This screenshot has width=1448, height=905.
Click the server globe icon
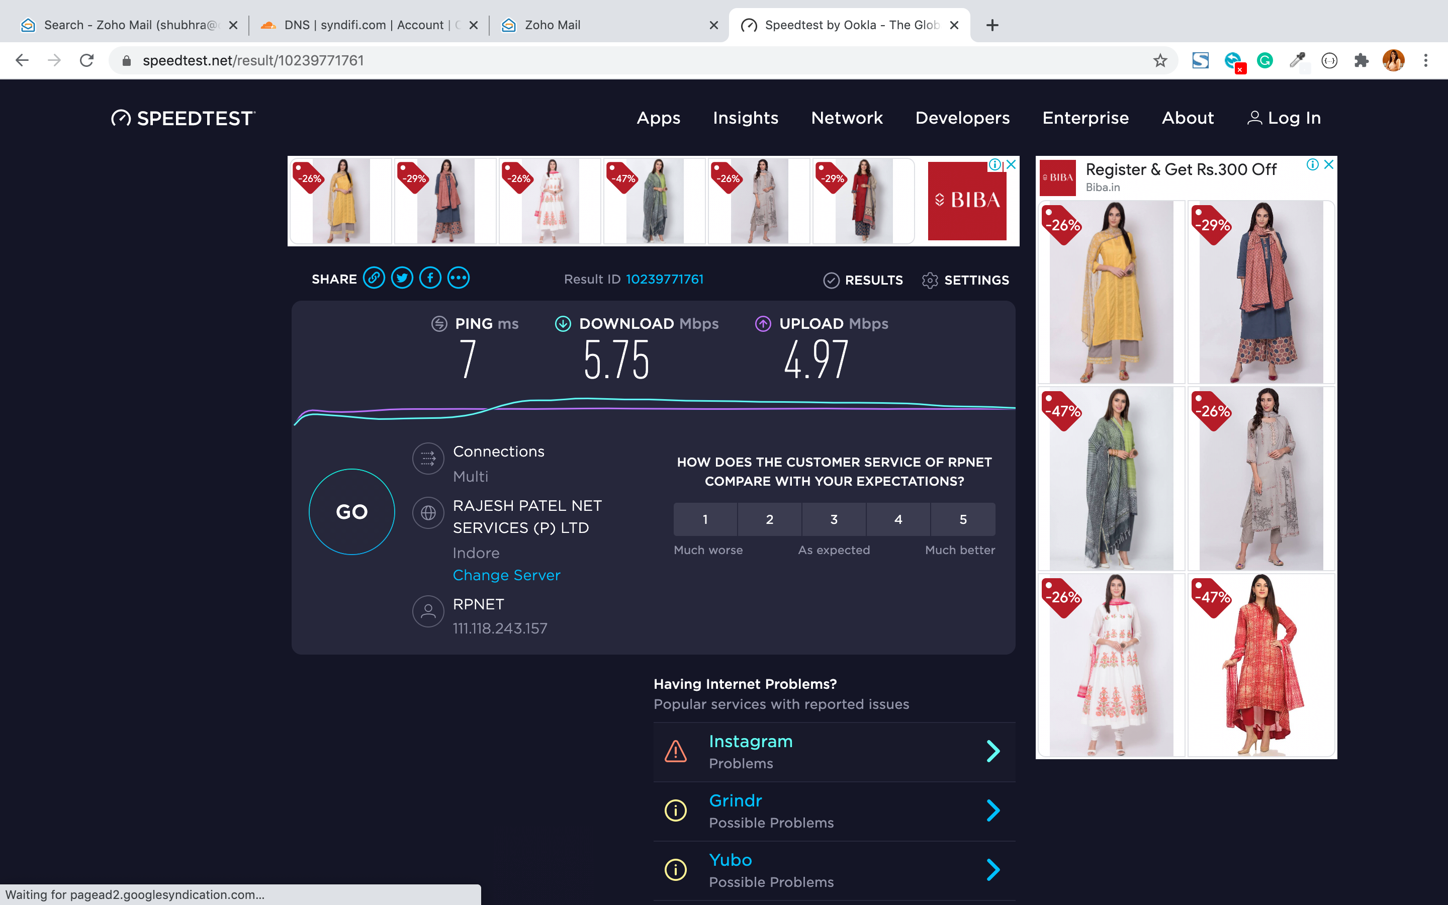[x=428, y=513]
